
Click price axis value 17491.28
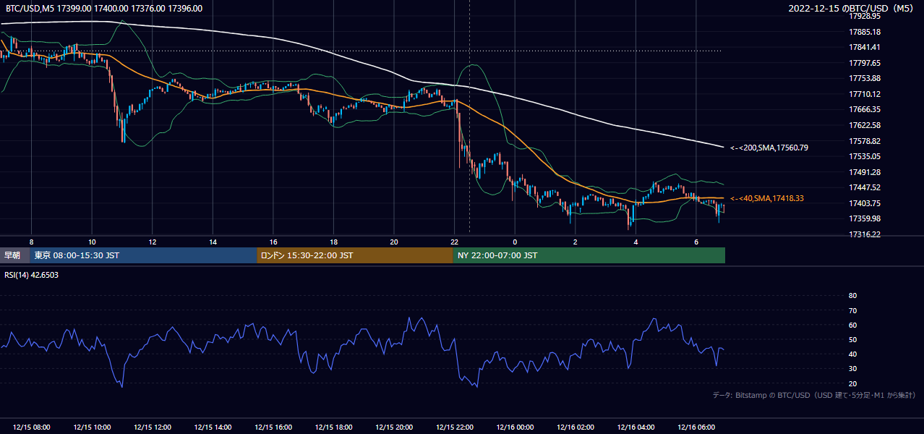(864, 172)
